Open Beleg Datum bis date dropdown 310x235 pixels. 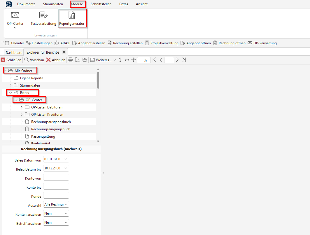click(66, 168)
